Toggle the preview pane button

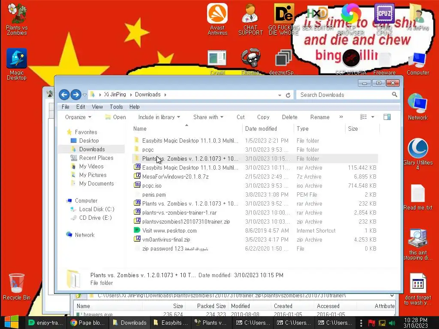click(387, 117)
